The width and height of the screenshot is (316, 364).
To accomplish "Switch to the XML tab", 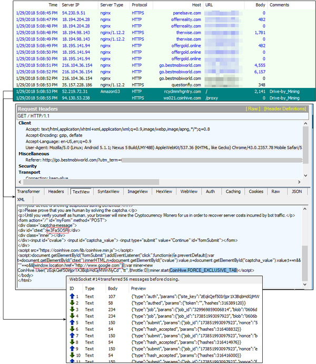I will pyautogui.click(x=21, y=200).
